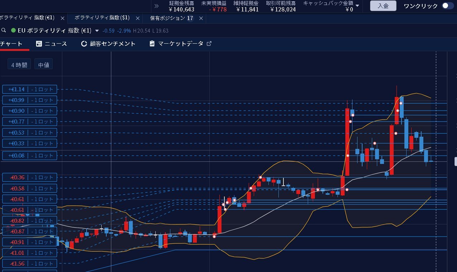Image resolution: width=457 pixels, height=272 pixels.
Task: Close the 保有ポジション tab
Action: (x=201, y=18)
